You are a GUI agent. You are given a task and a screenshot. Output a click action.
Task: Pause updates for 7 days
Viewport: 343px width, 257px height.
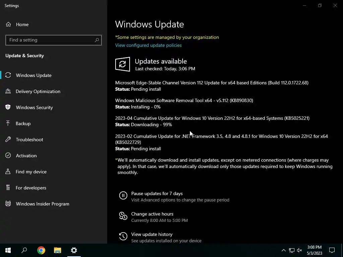pyautogui.click(x=157, y=194)
